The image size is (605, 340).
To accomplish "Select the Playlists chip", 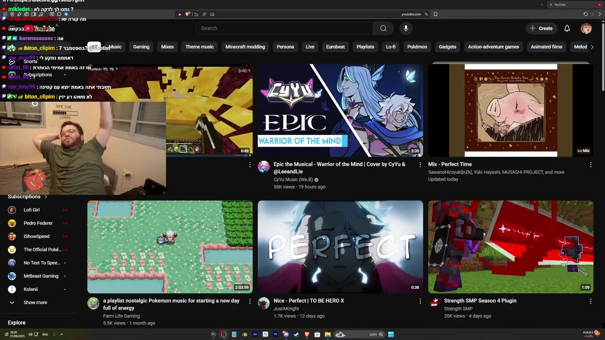I will click(365, 47).
